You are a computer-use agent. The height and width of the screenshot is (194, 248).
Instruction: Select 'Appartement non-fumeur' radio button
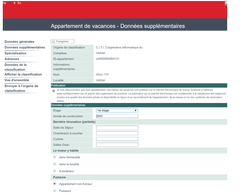point(54,184)
